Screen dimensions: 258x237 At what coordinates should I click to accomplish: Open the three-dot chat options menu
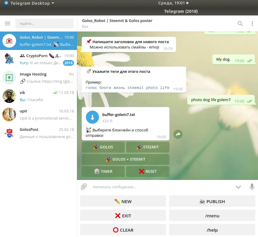(252, 23)
